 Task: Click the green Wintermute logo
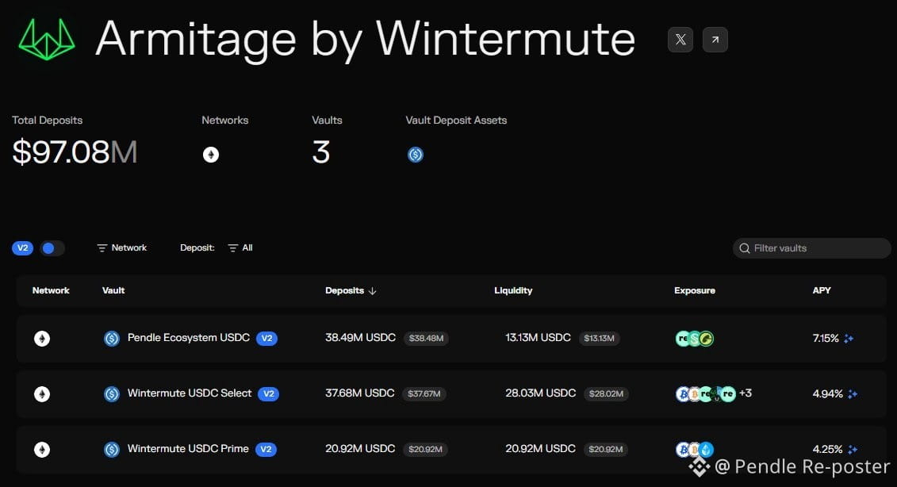(47, 39)
